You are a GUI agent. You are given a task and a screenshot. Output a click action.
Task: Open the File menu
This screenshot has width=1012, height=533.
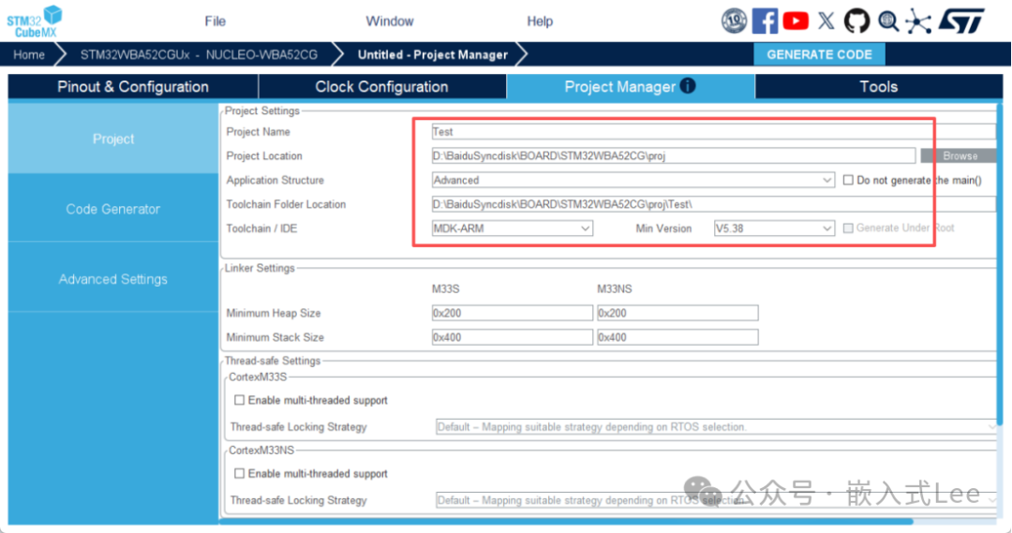coord(215,22)
